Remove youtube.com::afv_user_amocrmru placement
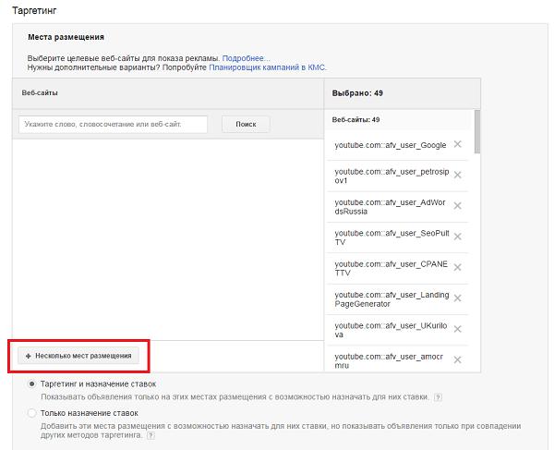 click(x=458, y=359)
